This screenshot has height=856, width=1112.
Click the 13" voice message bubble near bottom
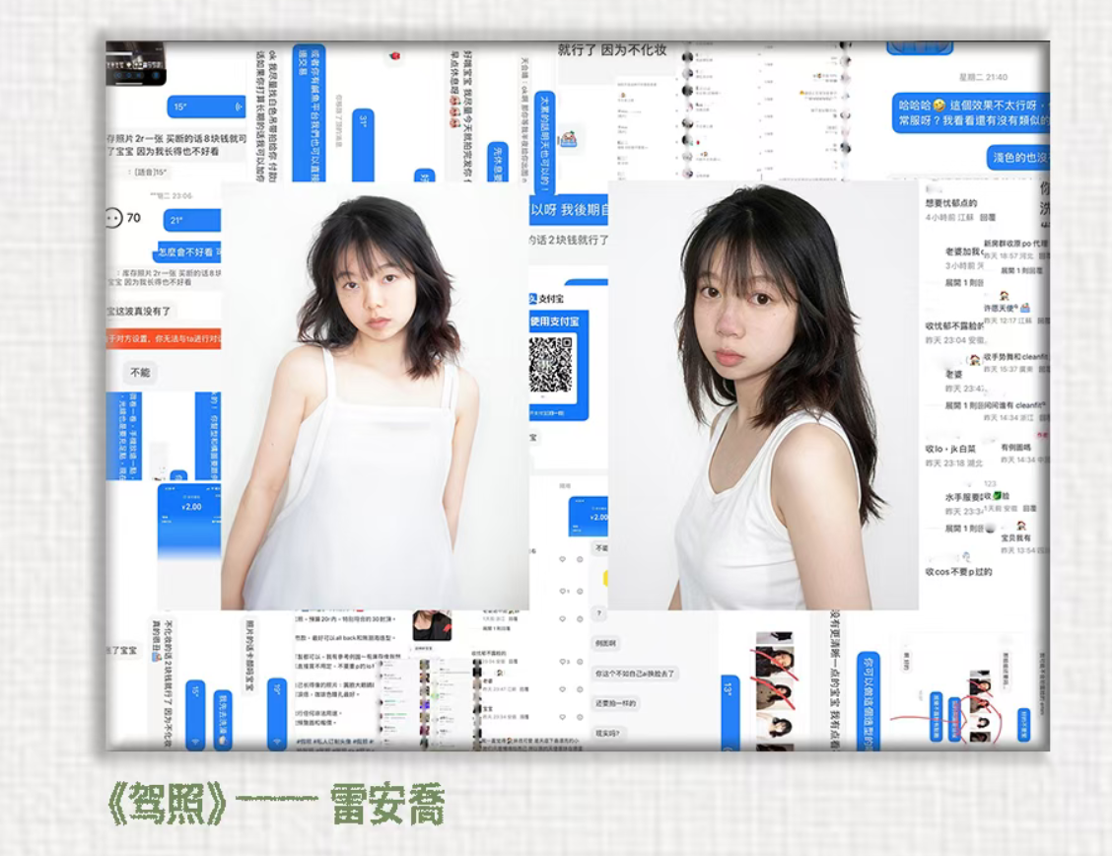730,711
